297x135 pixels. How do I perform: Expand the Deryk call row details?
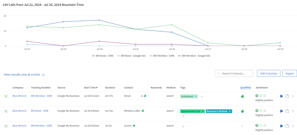tap(293, 96)
